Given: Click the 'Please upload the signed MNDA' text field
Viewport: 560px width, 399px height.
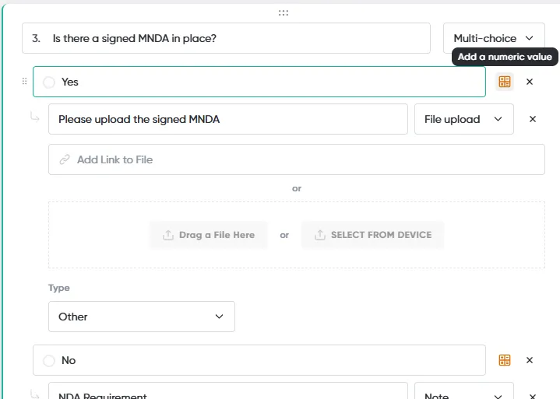Looking at the screenshot, I should (x=228, y=119).
